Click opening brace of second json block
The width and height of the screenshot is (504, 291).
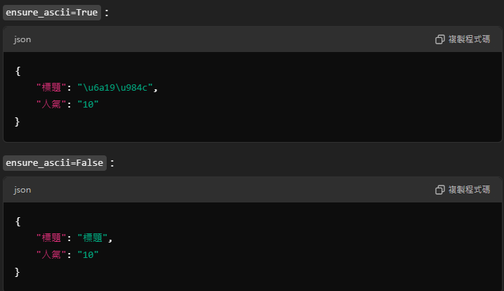18,221
